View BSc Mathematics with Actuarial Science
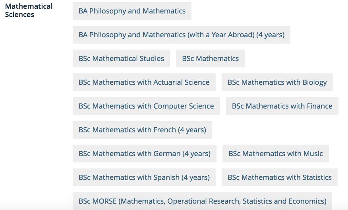 click(x=144, y=82)
